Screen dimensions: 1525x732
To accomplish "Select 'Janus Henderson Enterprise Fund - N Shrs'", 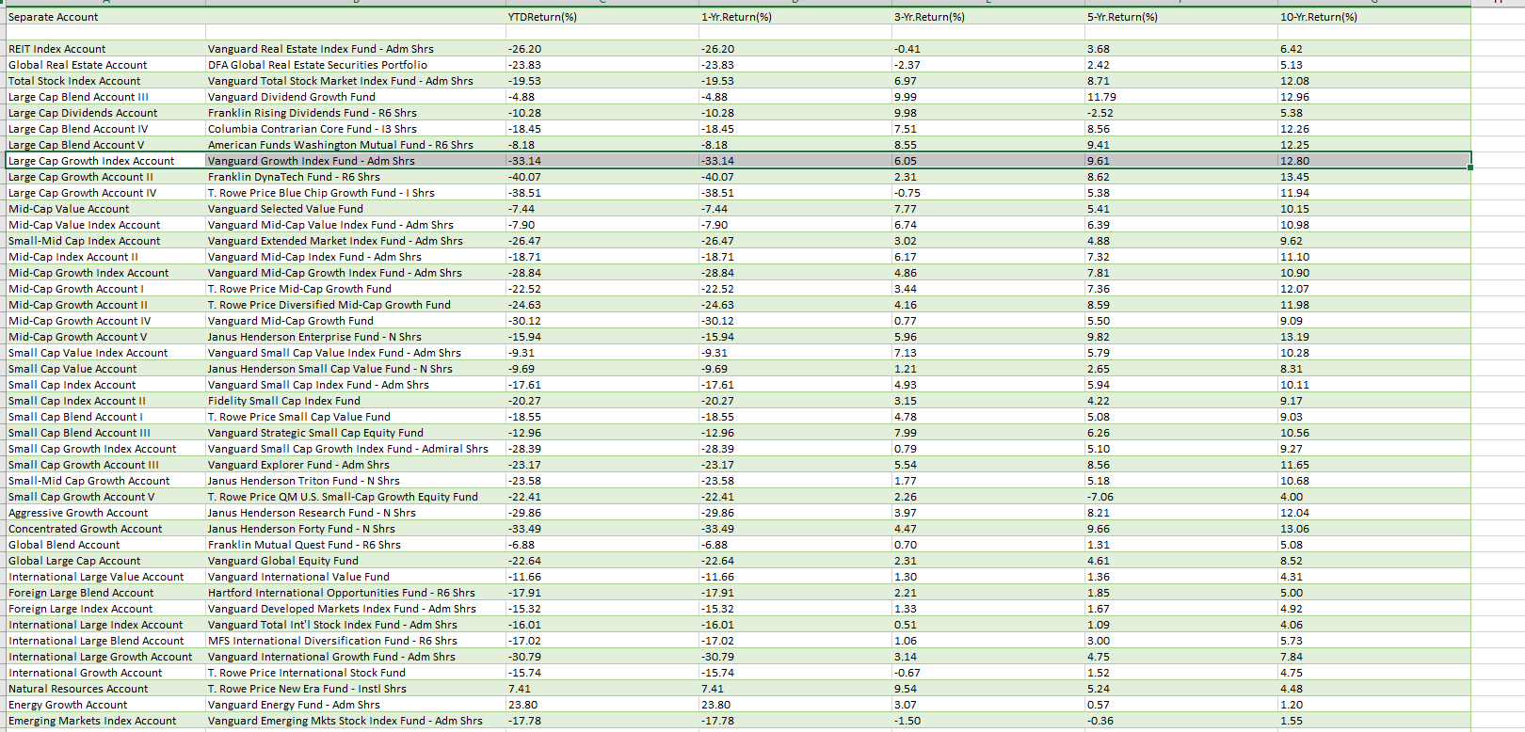I will 356,337.
